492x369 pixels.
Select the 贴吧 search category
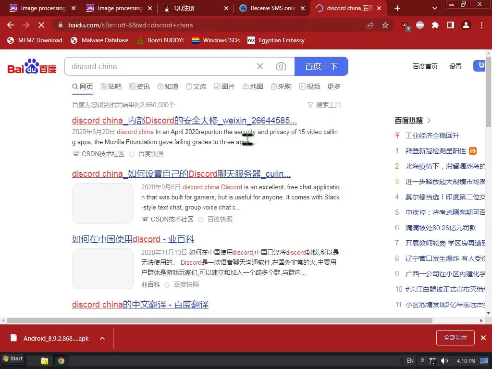(111, 86)
